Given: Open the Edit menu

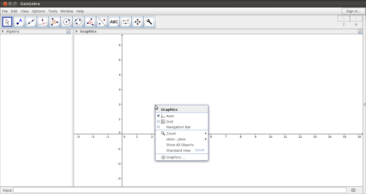Looking at the screenshot, I should click(14, 11).
